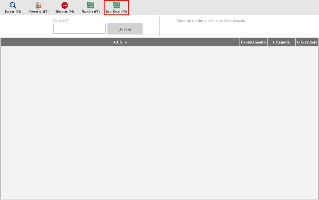Click the 'Procesar (F3)' toolbar text label
Viewport: 319px width, 200px height.
(39, 12)
